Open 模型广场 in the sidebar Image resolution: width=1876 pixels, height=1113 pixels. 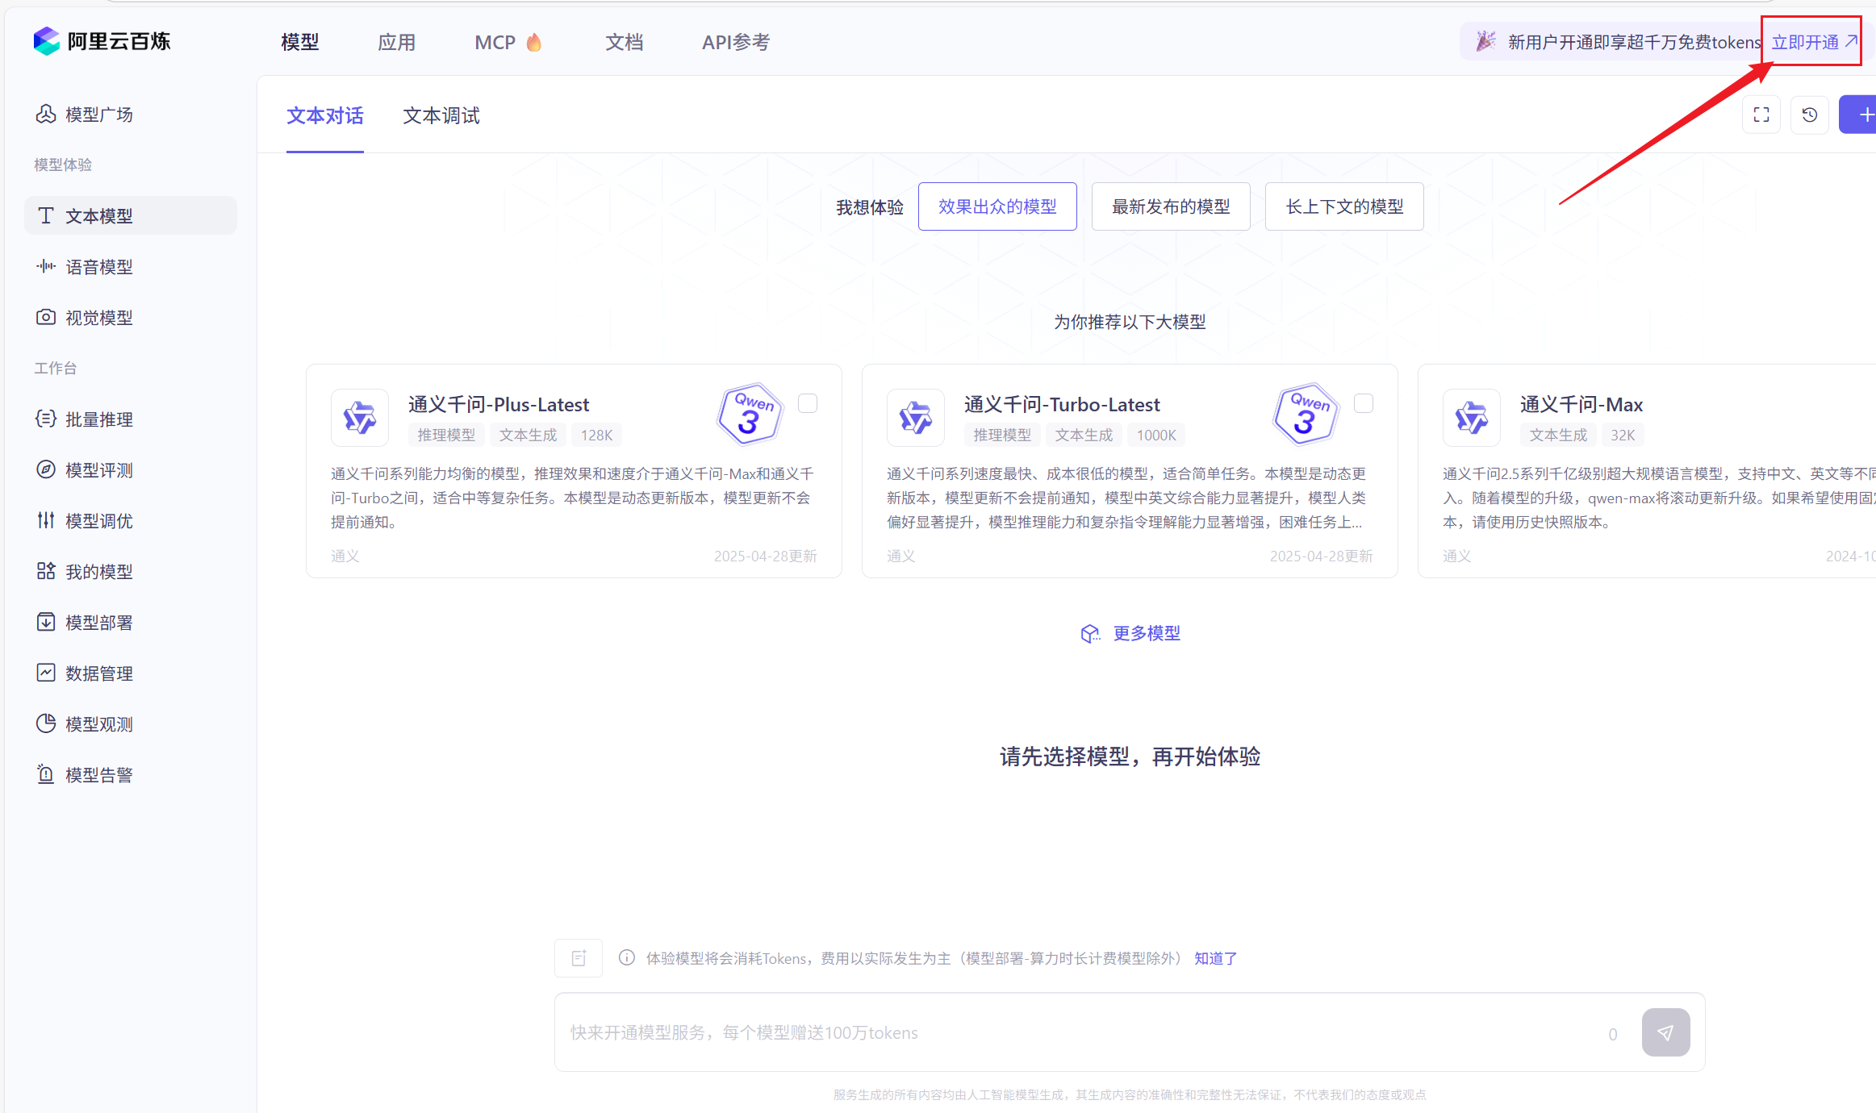[85, 115]
